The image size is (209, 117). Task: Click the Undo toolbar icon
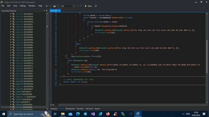coord(78,6)
